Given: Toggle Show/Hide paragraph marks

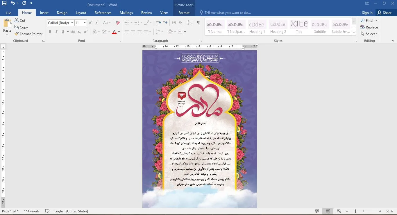Looking at the screenshot, I should click(x=198, y=23).
